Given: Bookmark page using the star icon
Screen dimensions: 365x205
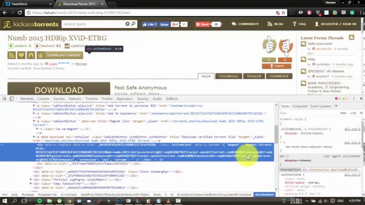Looking at the screenshot, I should click(283, 13).
